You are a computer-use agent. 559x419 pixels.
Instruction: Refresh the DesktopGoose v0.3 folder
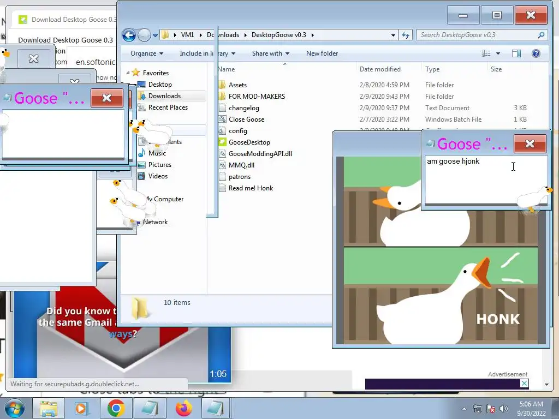406,35
